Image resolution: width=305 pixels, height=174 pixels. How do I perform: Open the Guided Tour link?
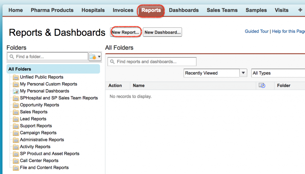[x=256, y=31]
